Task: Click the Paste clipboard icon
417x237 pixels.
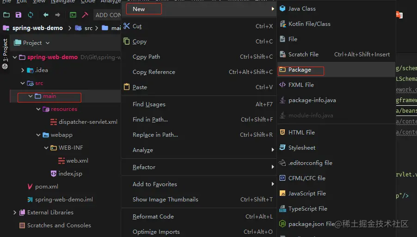Action: coord(127,87)
